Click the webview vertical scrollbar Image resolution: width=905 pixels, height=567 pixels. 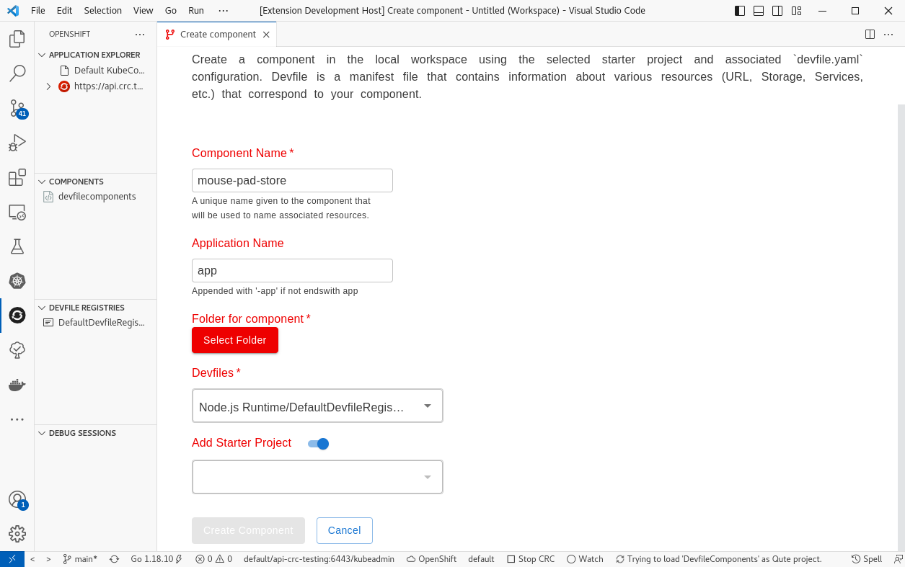point(901,328)
